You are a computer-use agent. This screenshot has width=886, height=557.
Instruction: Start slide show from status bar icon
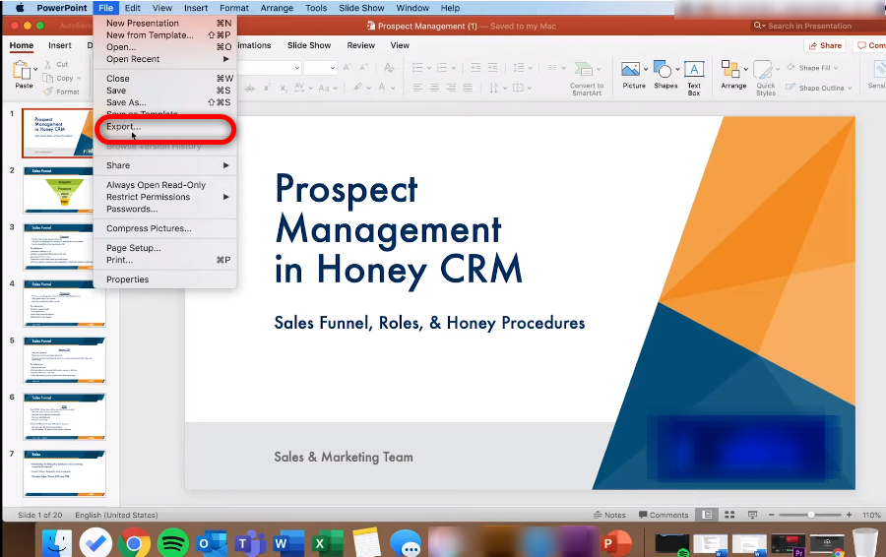(x=752, y=515)
